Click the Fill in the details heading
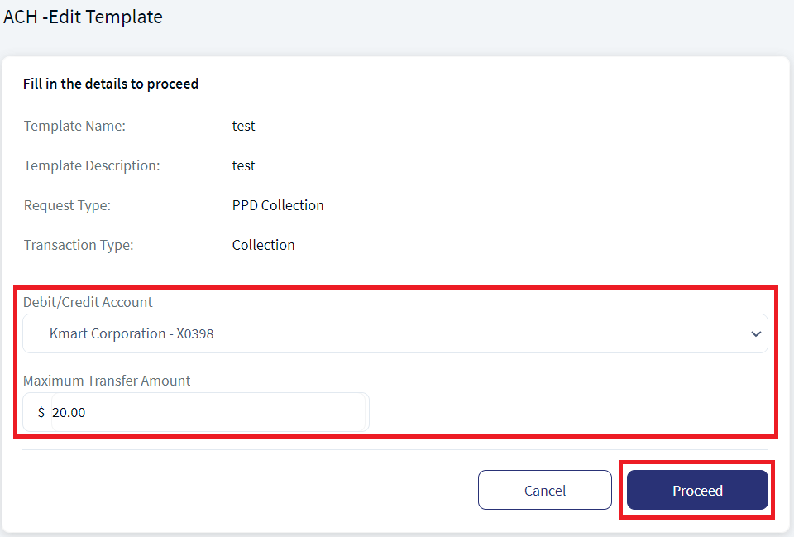 tap(111, 84)
